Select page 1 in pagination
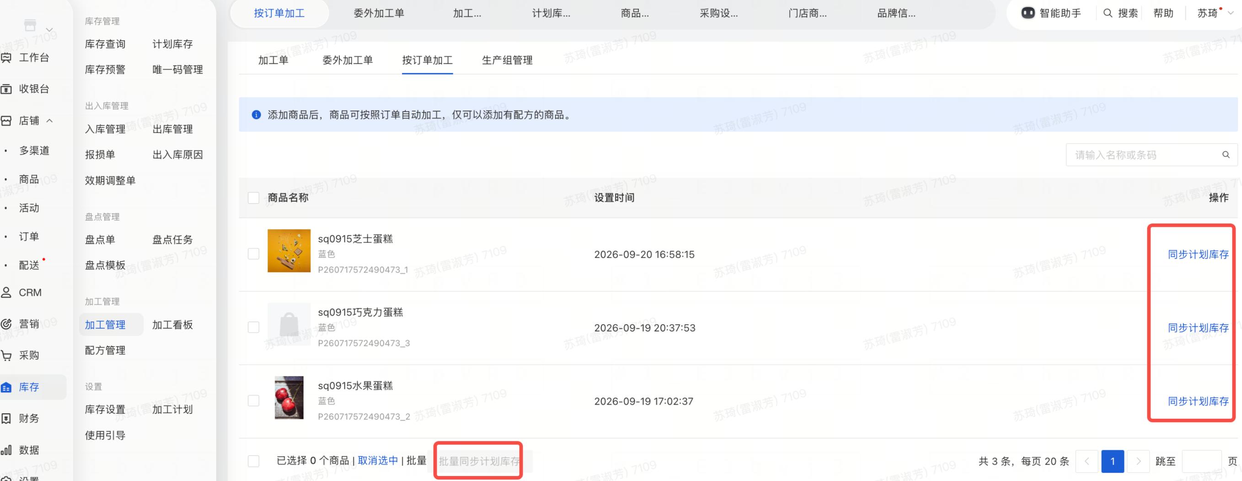The image size is (1242, 481). (1112, 461)
